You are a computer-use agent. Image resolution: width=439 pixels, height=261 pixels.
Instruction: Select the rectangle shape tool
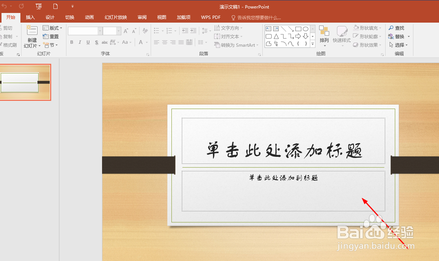coord(298,28)
